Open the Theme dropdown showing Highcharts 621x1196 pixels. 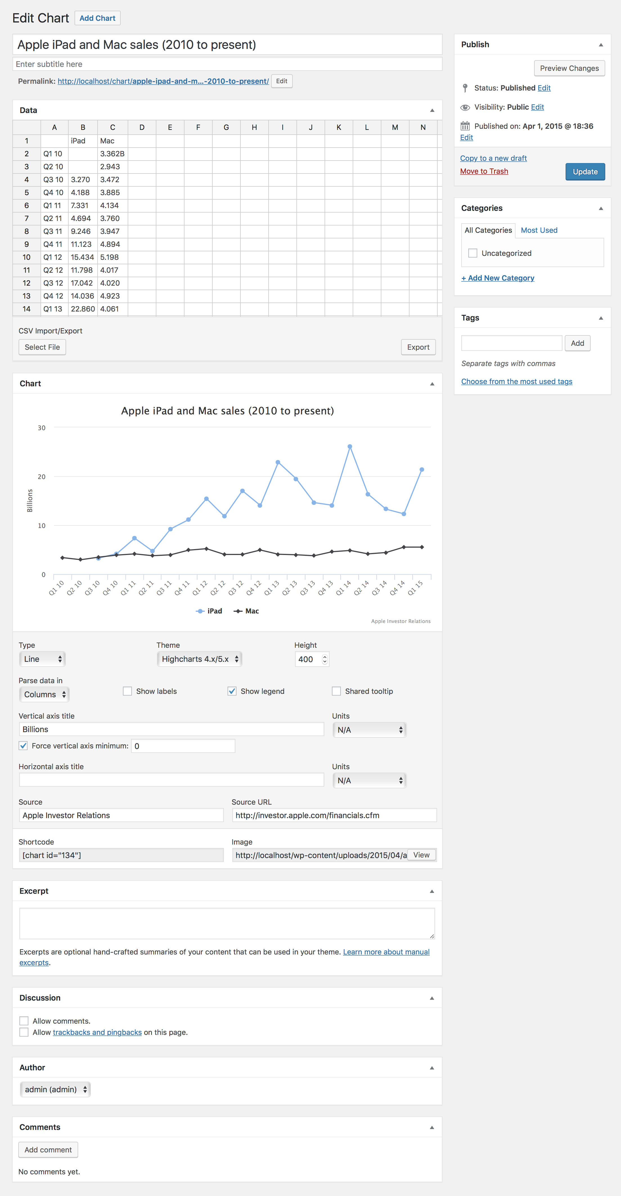pos(199,659)
